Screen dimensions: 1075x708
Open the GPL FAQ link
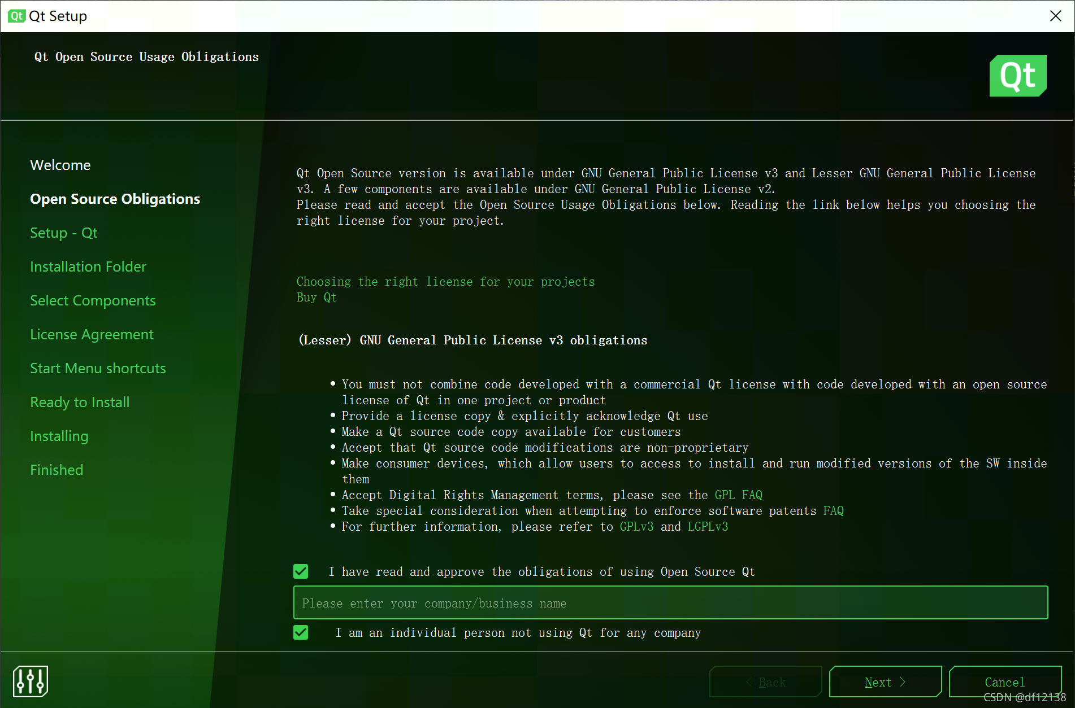pos(739,495)
